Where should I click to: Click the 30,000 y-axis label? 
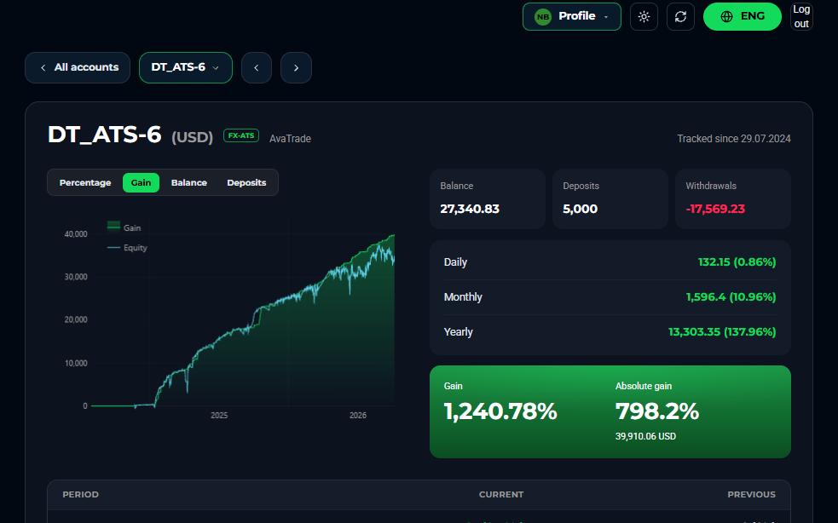click(x=76, y=277)
